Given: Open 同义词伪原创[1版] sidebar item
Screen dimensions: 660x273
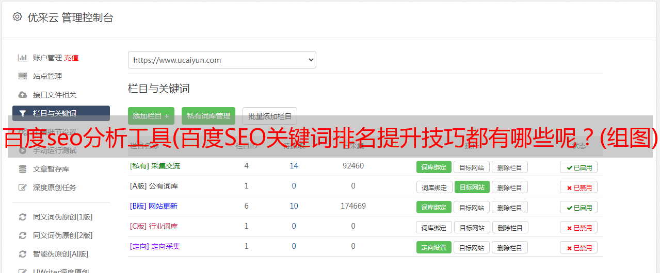Looking at the screenshot, I should point(63,217).
